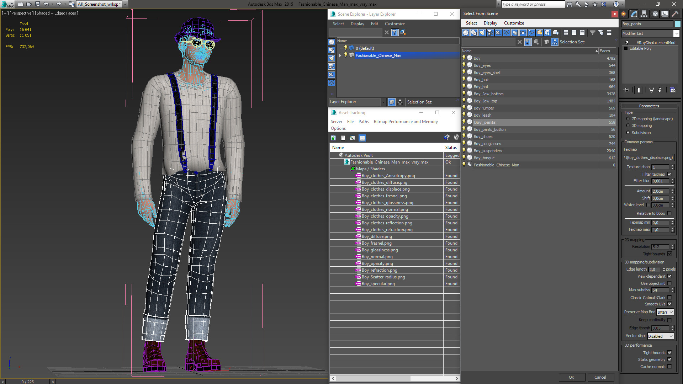Screen dimensions: 683x384
Task: Click Tree View icon in Asset Tracking
Action: [x=352, y=138]
